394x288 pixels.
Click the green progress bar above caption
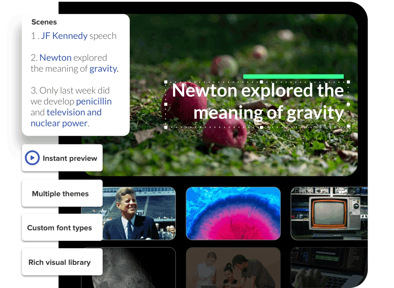293,75
